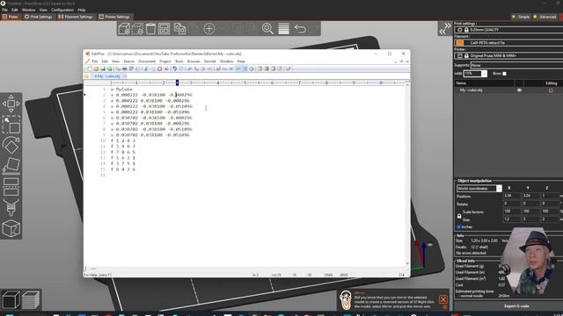Open the Print settings preset dropdown
The width and height of the screenshot is (563, 316).
(508, 30)
